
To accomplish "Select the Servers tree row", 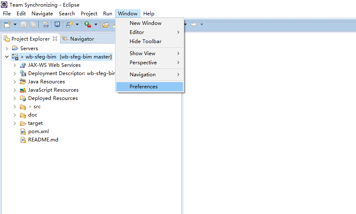I will [29, 48].
